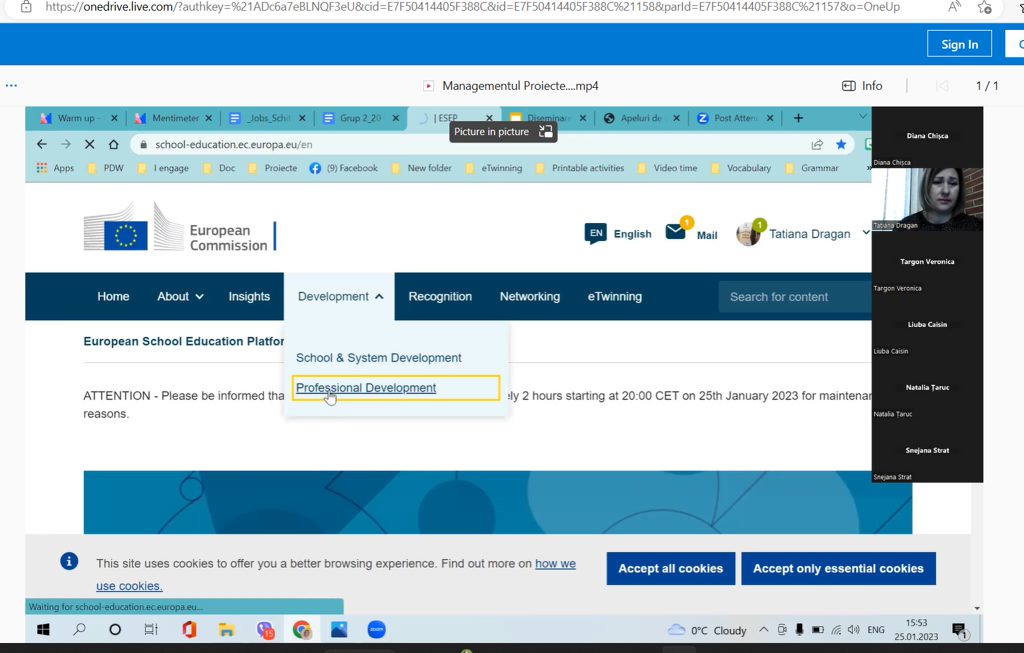Click Tatiana Dragan's video thumbnail
Screen dimensions: 1024x653
[x=927, y=200]
